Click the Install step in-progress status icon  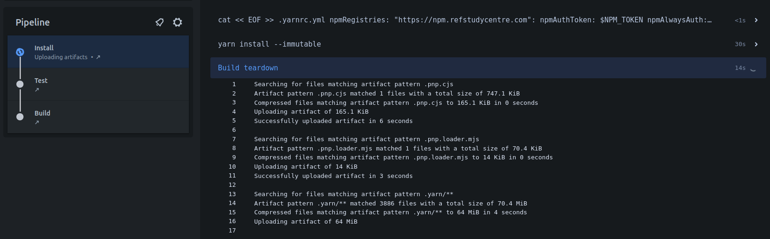pyautogui.click(x=20, y=52)
